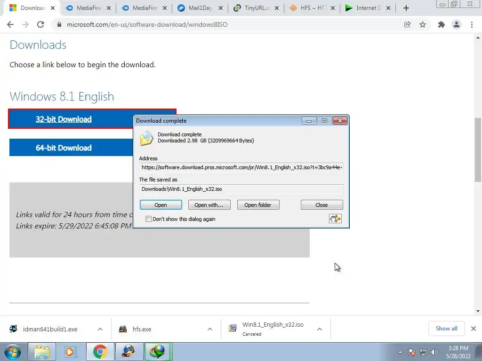The image size is (482, 361).
Task: Click the folder icon in download dialog
Action: 146,138
